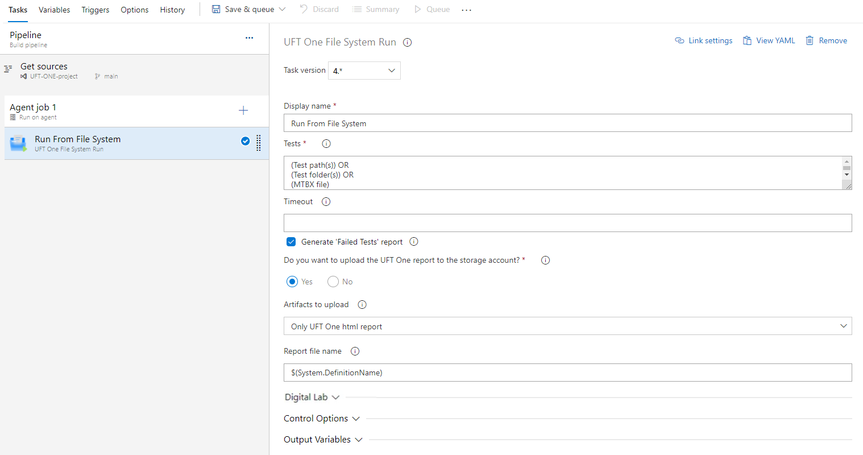Click the drag handle on Run From File System task
This screenshot has width=863, height=455.
pos(259,143)
